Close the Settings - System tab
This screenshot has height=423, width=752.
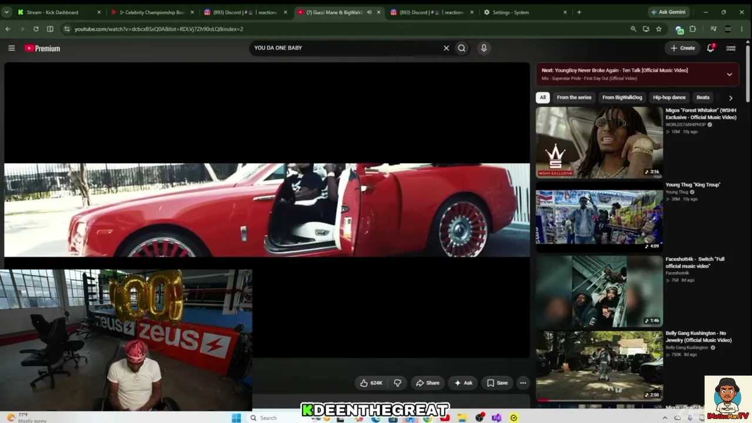[565, 12]
